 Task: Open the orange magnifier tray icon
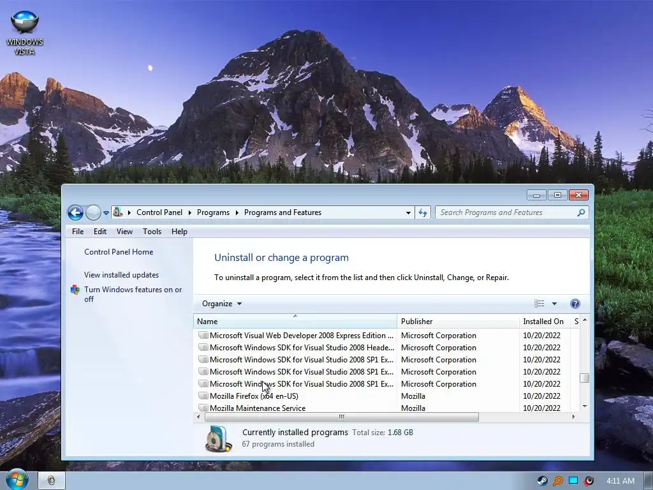(x=557, y=481)
